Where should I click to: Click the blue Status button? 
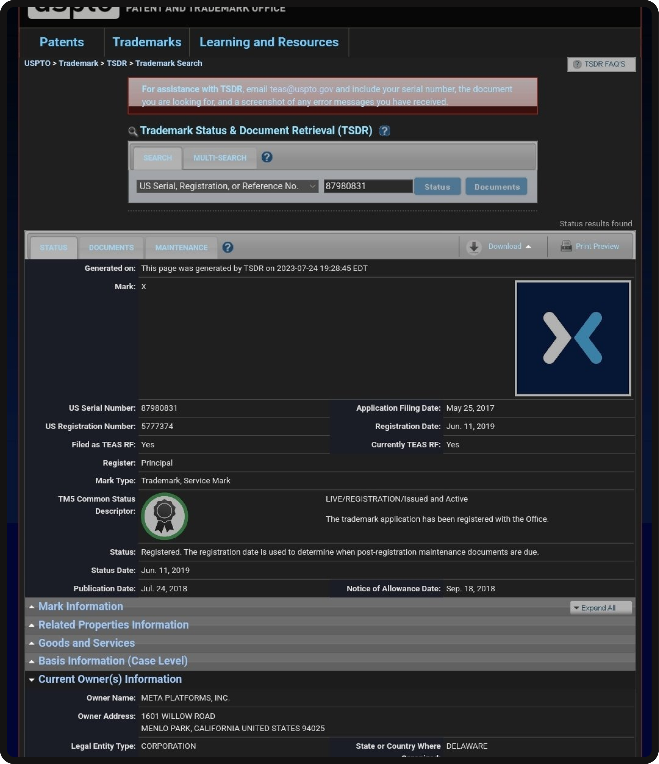coord(437,186)
